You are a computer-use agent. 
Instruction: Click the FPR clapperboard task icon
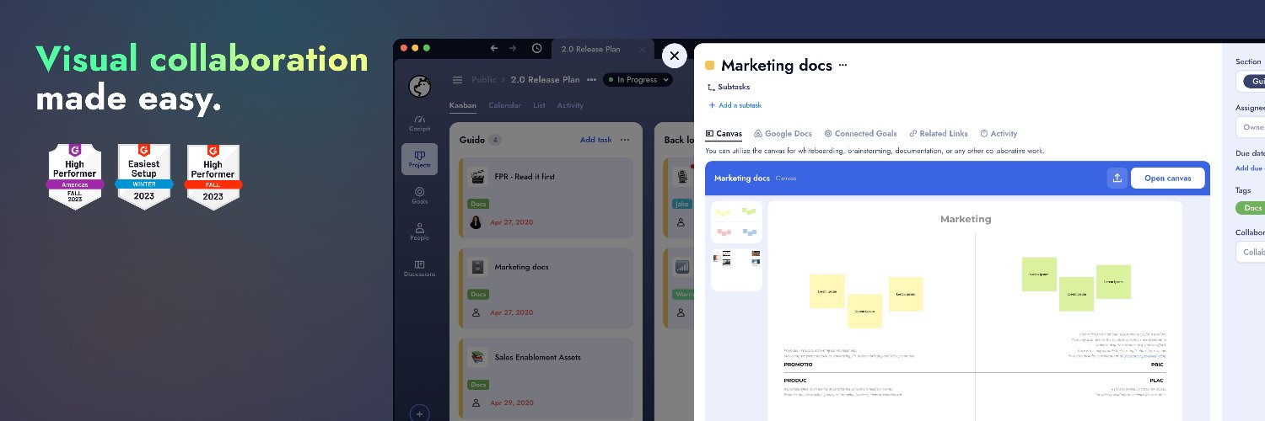pyautogui.click(x=478, y=177)
